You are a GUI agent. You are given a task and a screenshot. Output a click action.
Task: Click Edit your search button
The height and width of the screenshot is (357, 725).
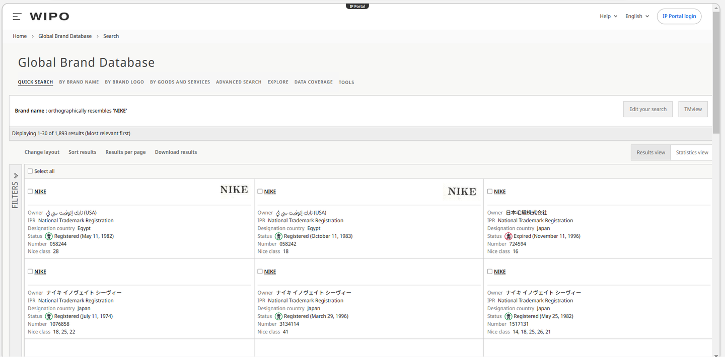coord(647,109)
